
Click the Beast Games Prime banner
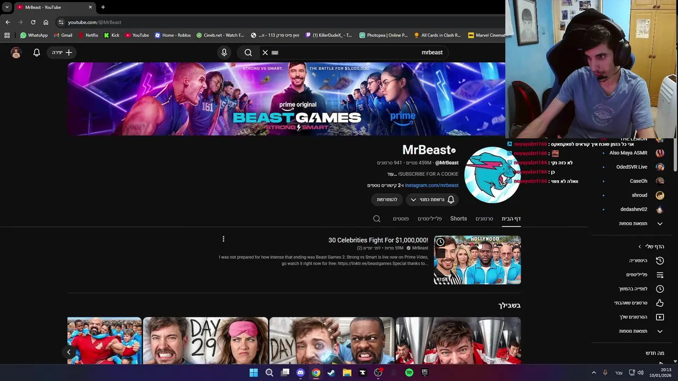286,99
